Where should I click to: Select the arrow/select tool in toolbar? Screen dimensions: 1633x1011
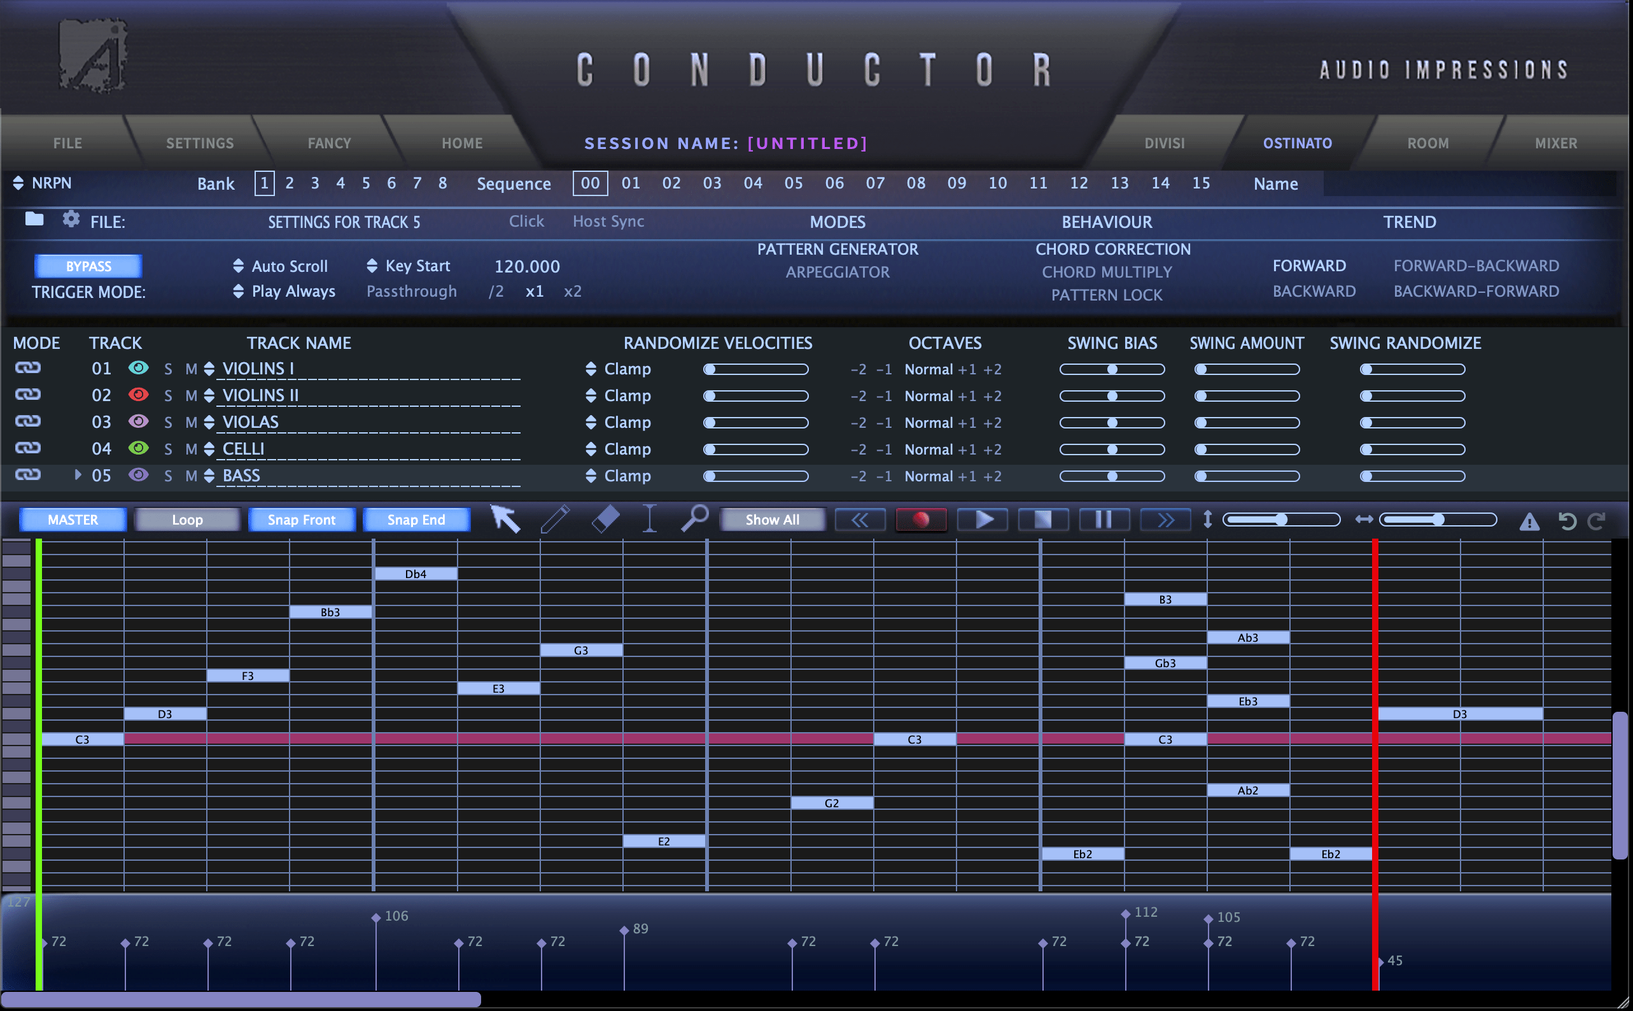tap(504, 520)
